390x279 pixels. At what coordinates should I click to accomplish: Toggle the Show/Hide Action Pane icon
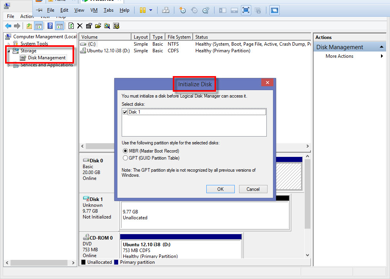[60, 26]
